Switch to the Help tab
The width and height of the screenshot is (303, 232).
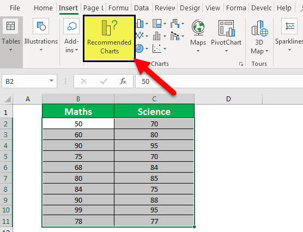coord(284,8)
